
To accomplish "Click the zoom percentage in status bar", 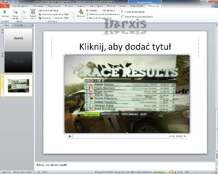I will pos(187,172).
